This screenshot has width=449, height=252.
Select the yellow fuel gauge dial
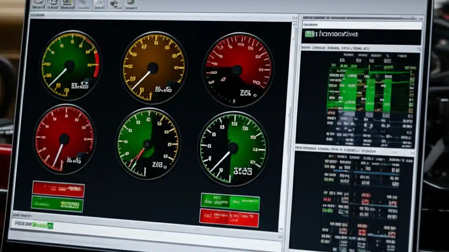click(x=153, y=68)
